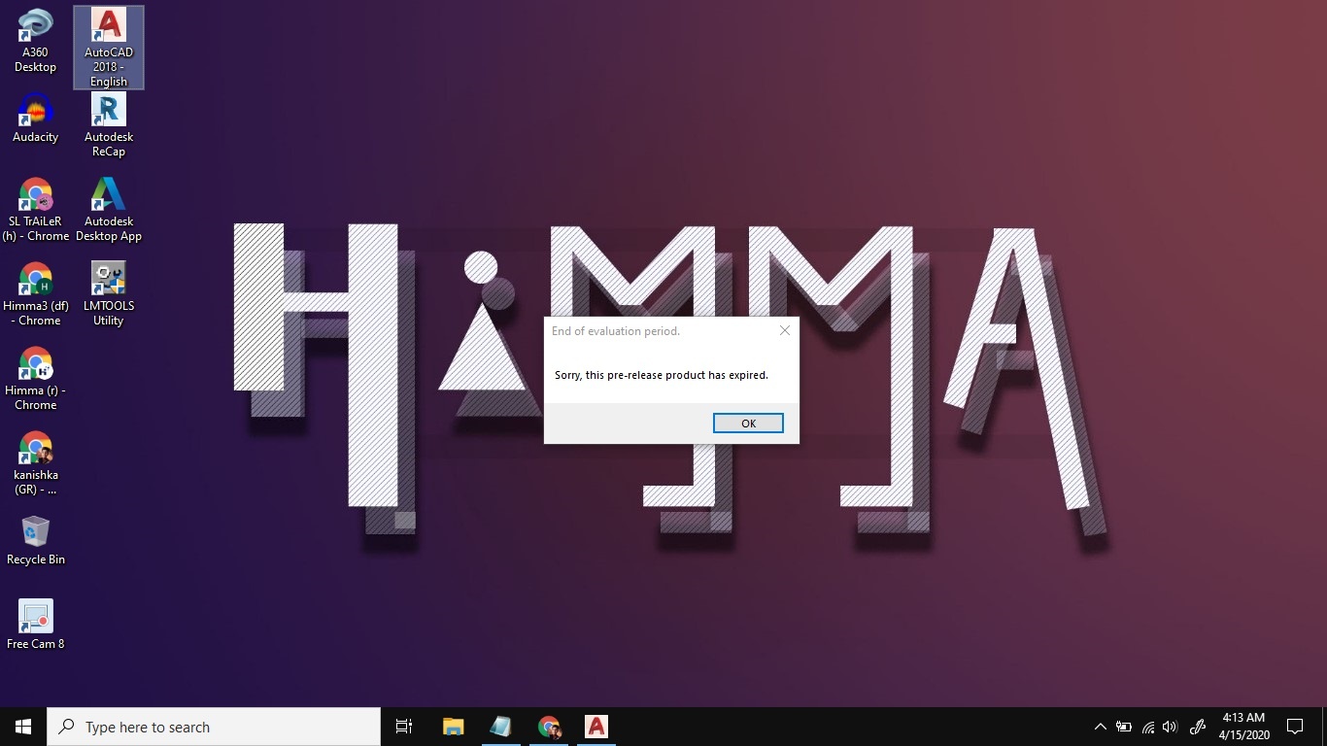
Task: Click OK in the evaluation period dialog
Action: coord(748,424)
